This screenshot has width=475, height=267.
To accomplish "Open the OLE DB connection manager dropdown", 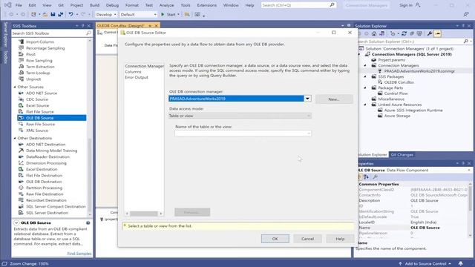I will [x=307, y=99].
